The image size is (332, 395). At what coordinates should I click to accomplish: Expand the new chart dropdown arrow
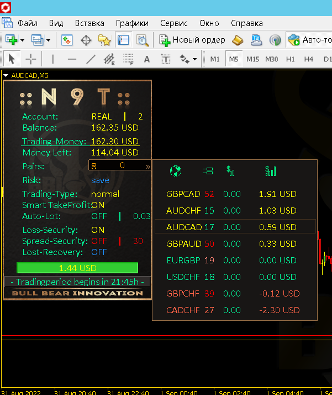coord(23,40)
